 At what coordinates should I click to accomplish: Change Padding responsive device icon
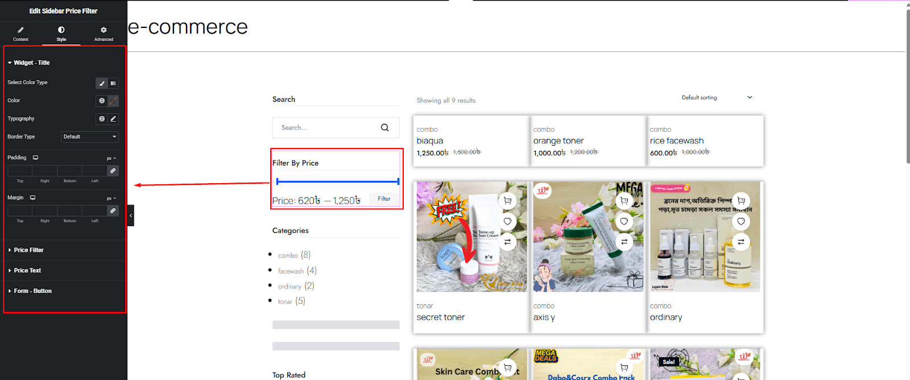pos(35,158)
